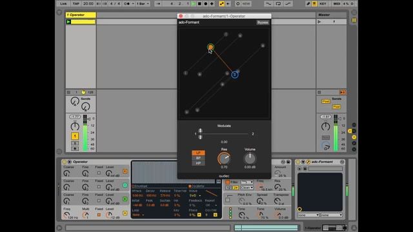The width and height of the screenshot is (413, 232).
Task: Open the Repeat Off dropdown
Action: (211, 205)
